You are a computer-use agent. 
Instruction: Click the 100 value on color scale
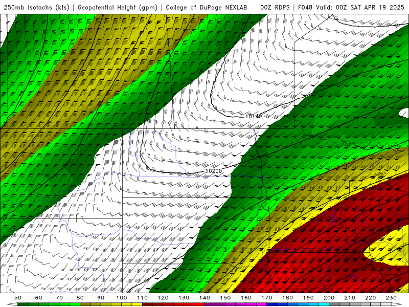point(122,298)
